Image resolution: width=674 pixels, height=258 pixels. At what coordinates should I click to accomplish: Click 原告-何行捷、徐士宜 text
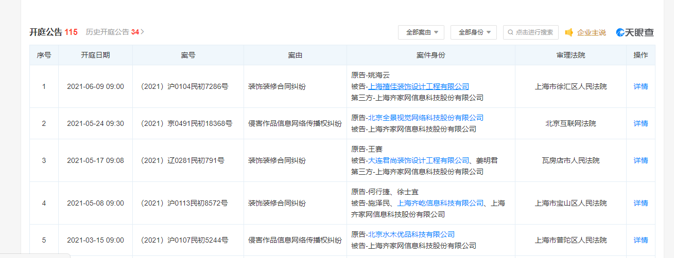pyautogui.click(x=385, y=192)
